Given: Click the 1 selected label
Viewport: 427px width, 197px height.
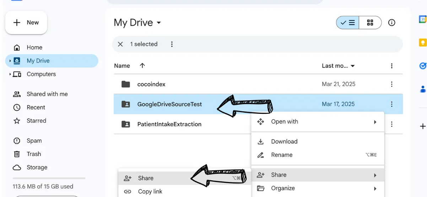Looking at the screenshot, I should click(x=144, y=44).
